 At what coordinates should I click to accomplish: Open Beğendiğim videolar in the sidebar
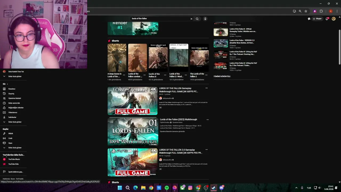(16, 108)
